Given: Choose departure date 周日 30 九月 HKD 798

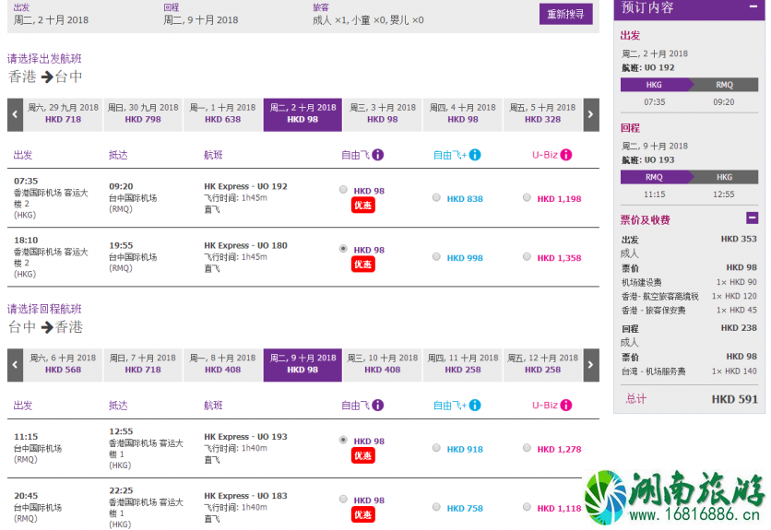Looking at the screenshot, I should (x=143, y=114).
